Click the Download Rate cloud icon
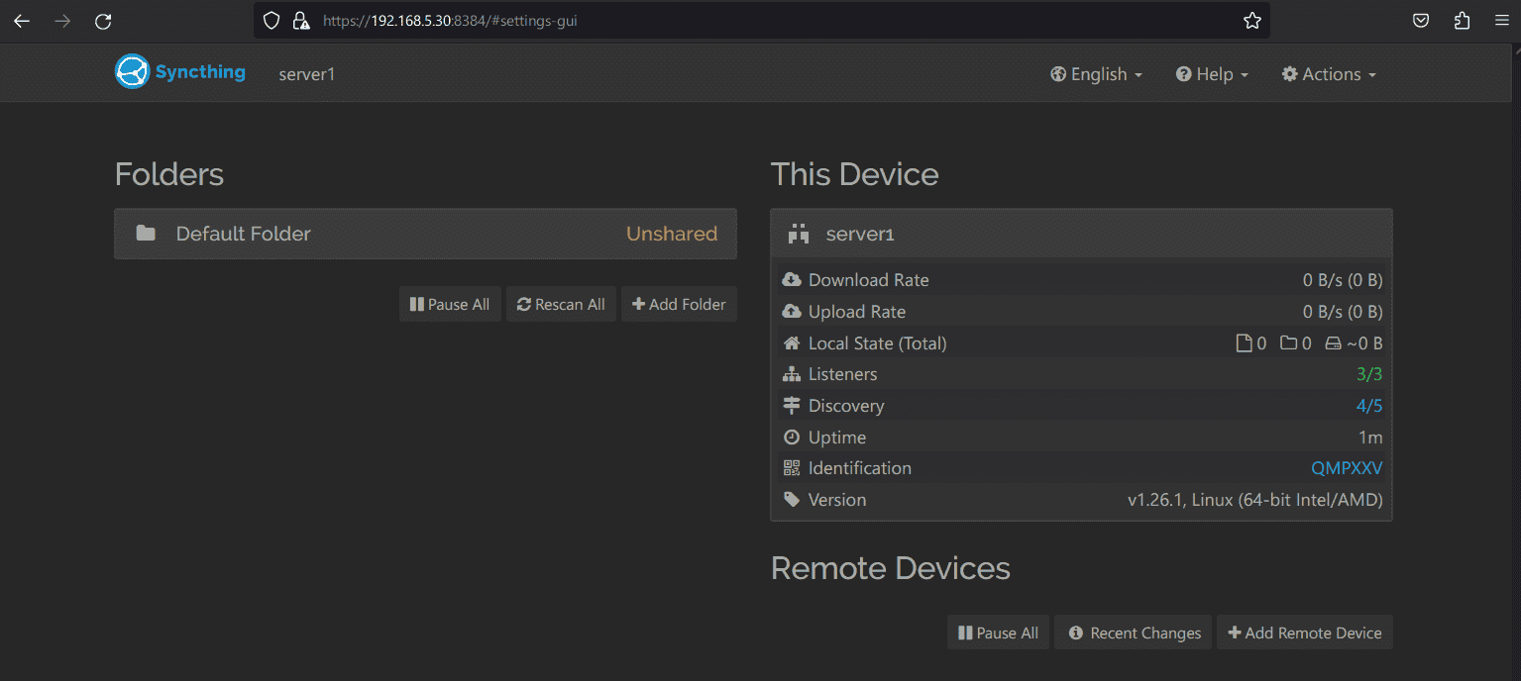The image size is (1521, 681). [x=792, y=280]
